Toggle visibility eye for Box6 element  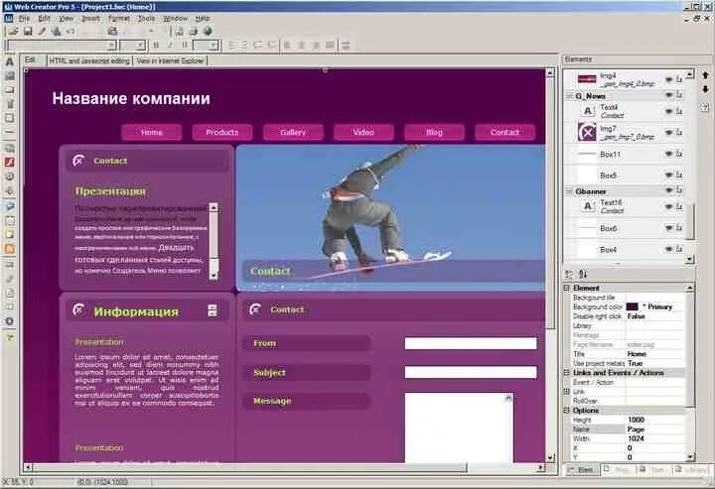[x=668, y=228]
